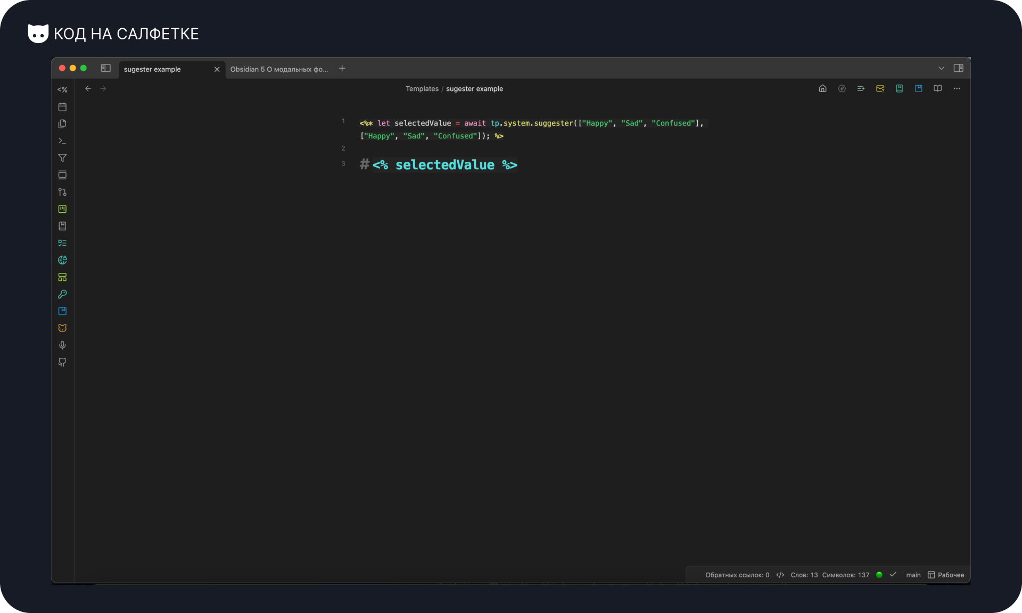This screenshot has width=1022, height=613.
Task: Navigate back with the left arrow
Action: pos(88,89)
